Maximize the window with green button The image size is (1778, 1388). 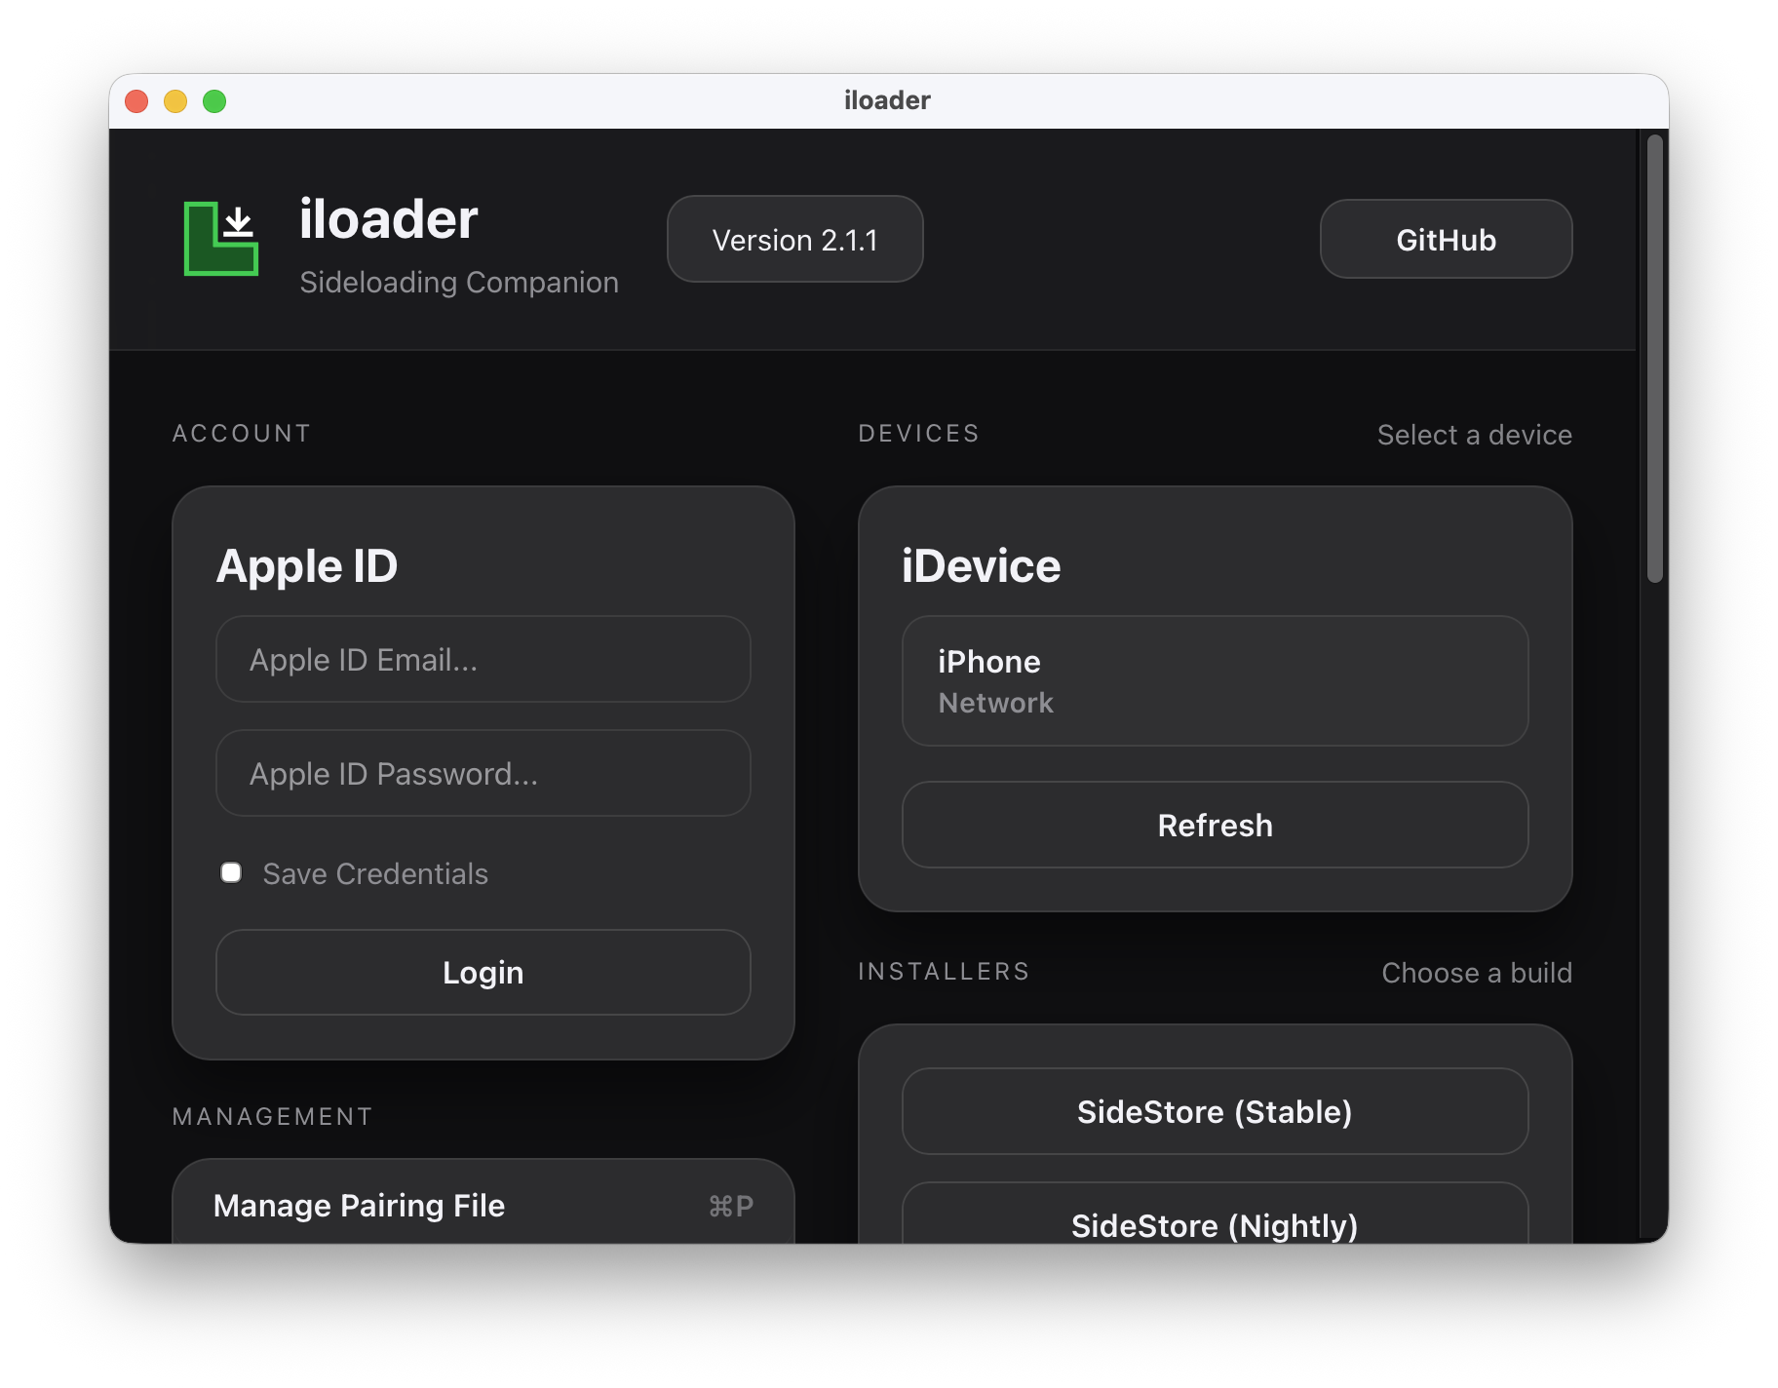[x=214, y=101]
